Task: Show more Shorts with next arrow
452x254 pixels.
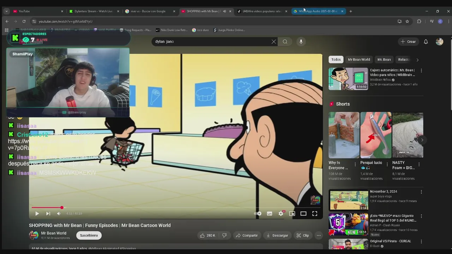Action: click(x=422, y=140)
